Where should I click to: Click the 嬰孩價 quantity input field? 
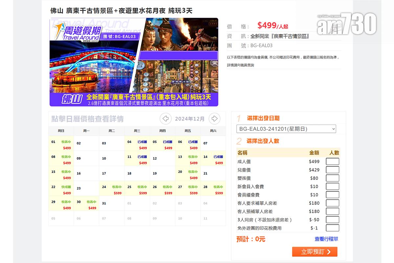click(332, 178)
